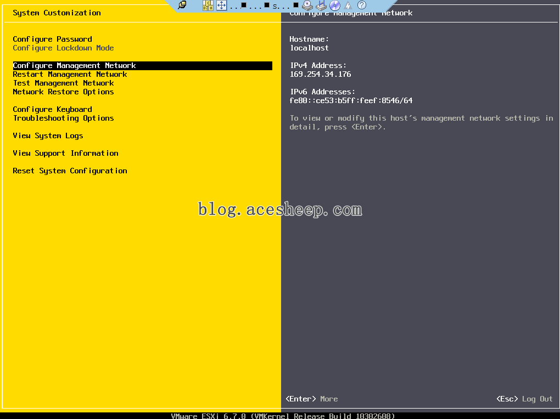Mount virtual media via the CD icon
This screenshot has height=419, width=560.
(334, 5)
